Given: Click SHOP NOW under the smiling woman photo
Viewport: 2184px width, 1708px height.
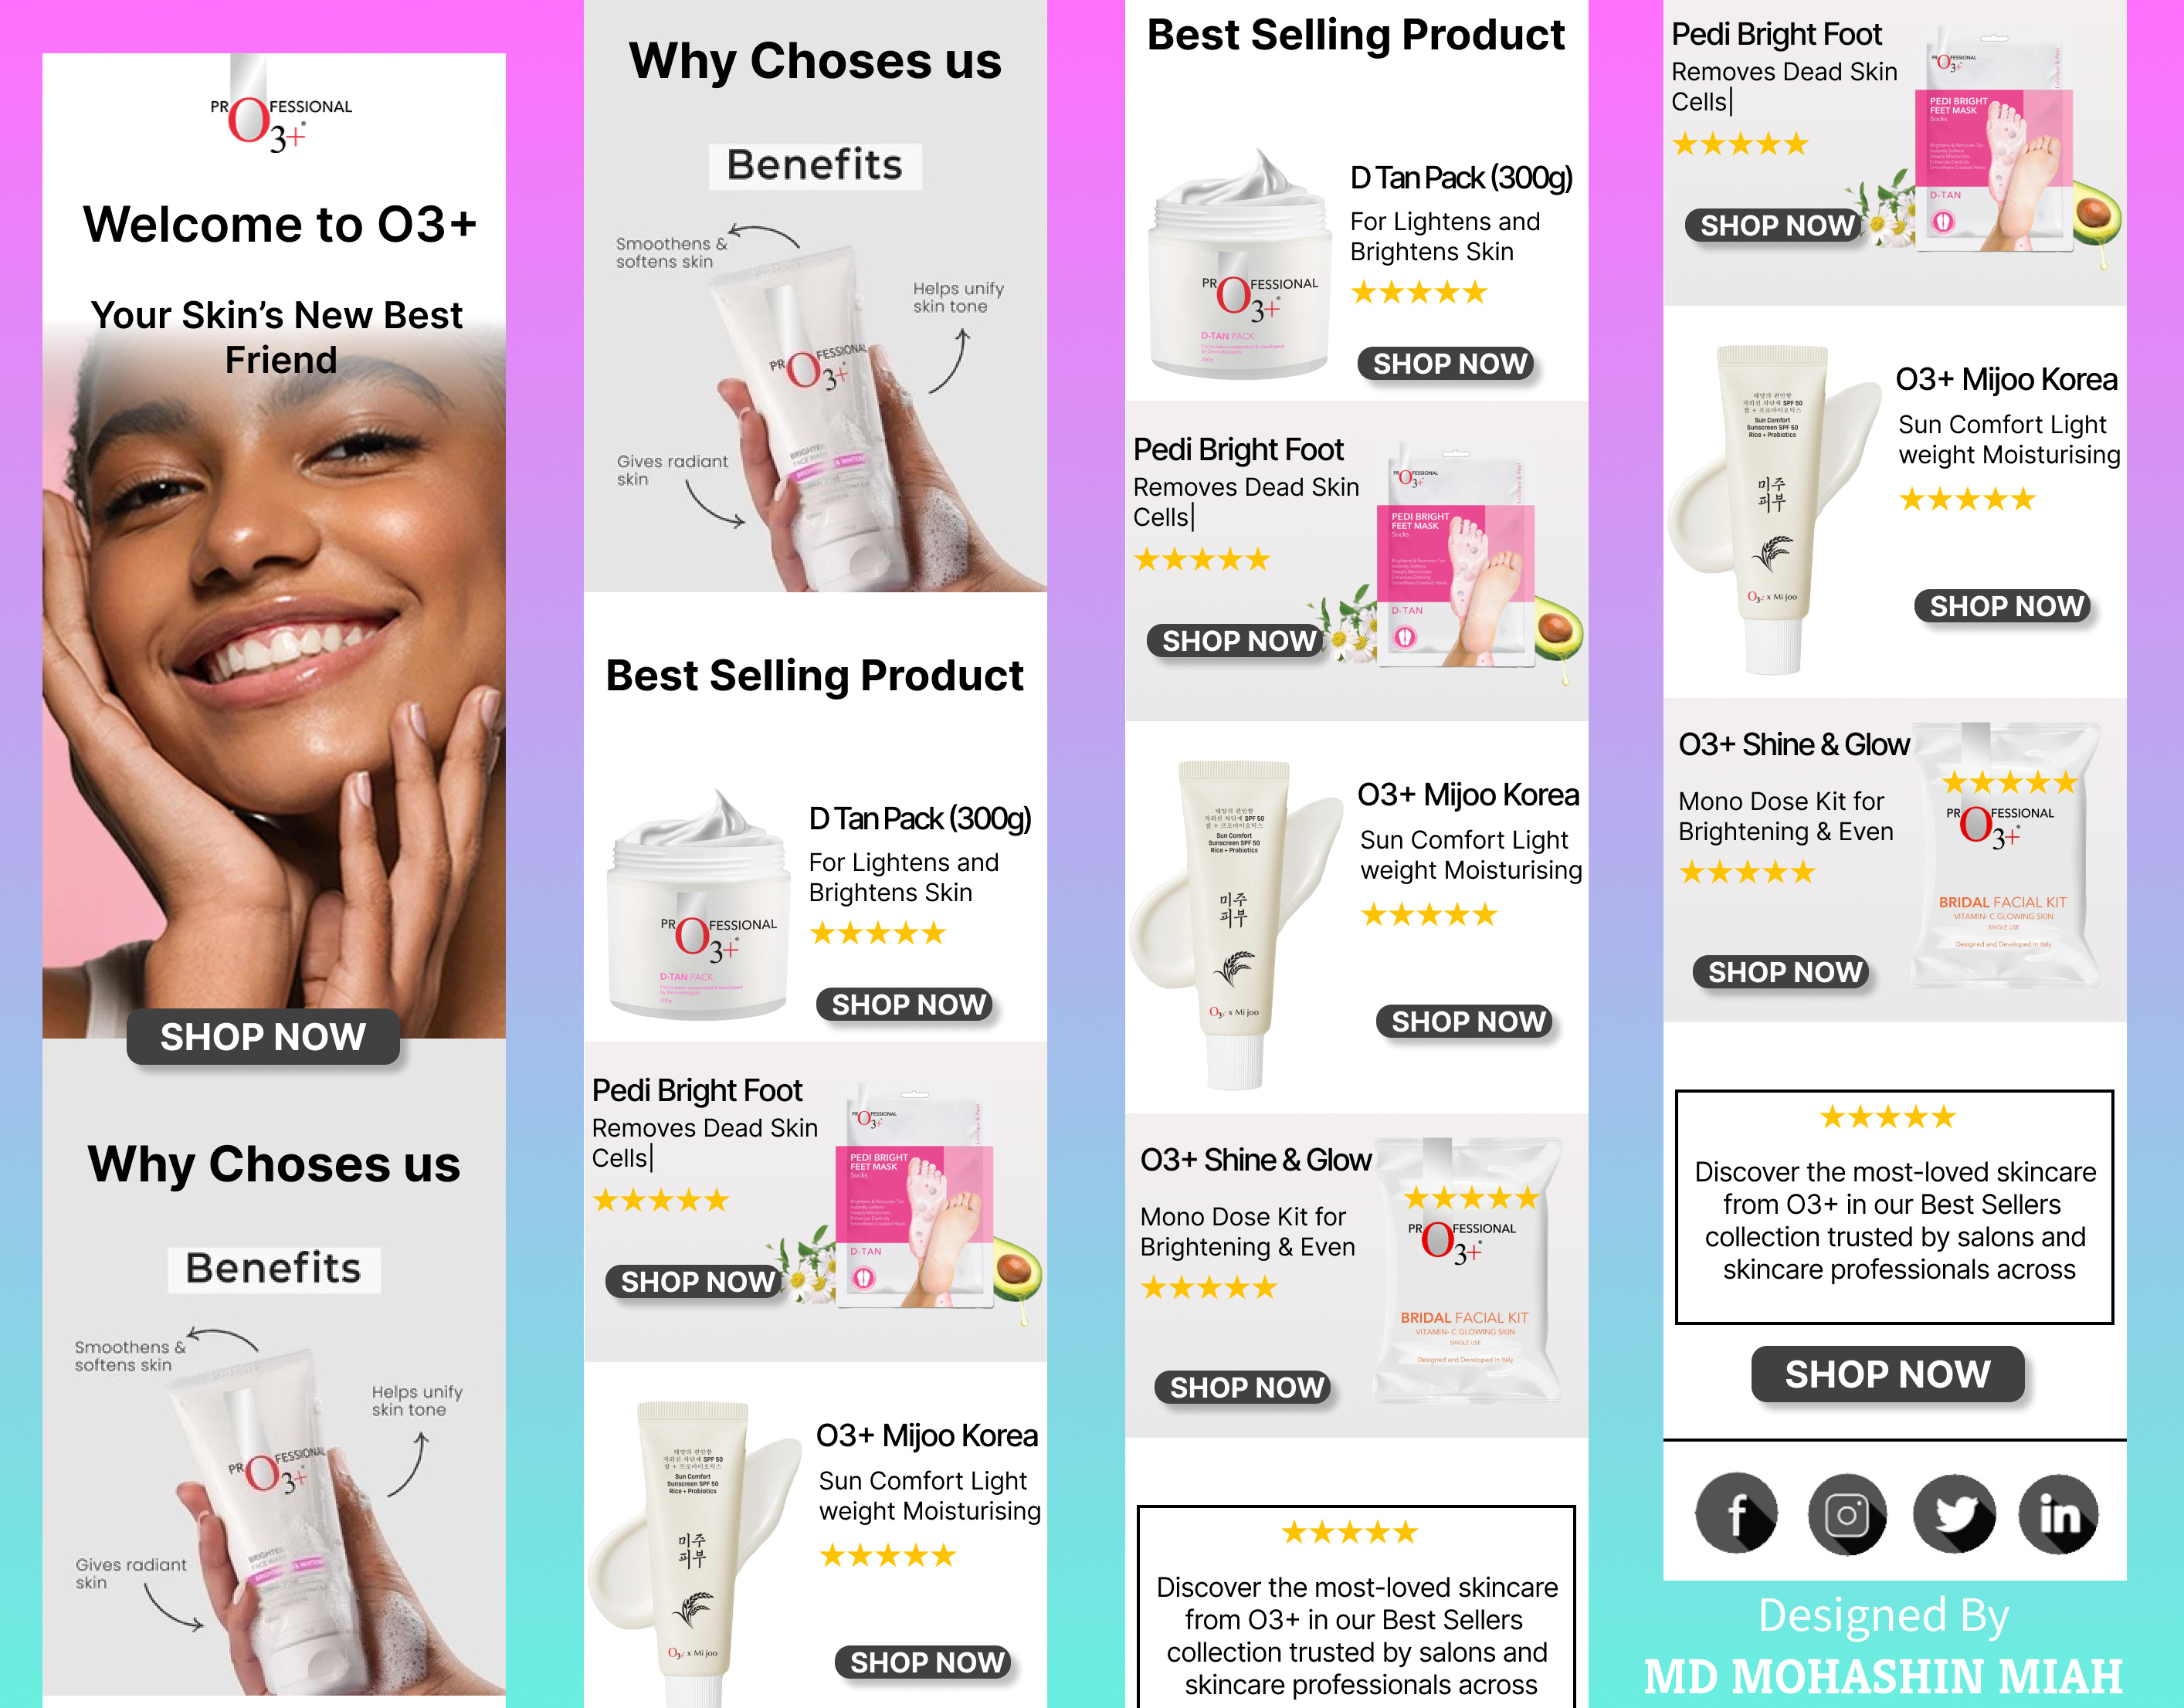Looking at the screenshot, I should click(263, 1037).
